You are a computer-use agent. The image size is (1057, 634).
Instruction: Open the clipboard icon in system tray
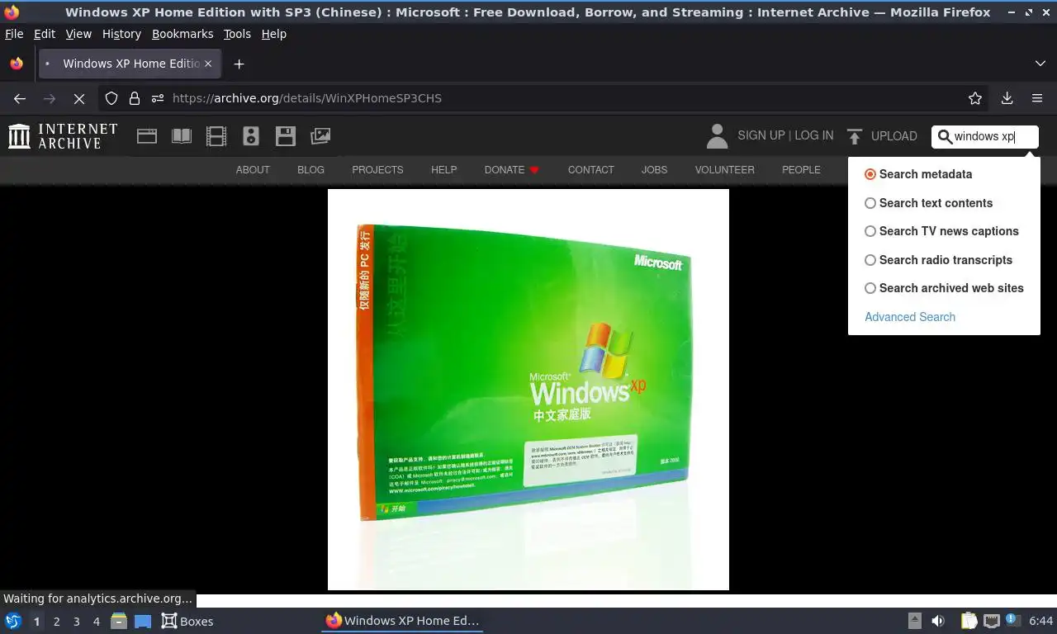969,621
